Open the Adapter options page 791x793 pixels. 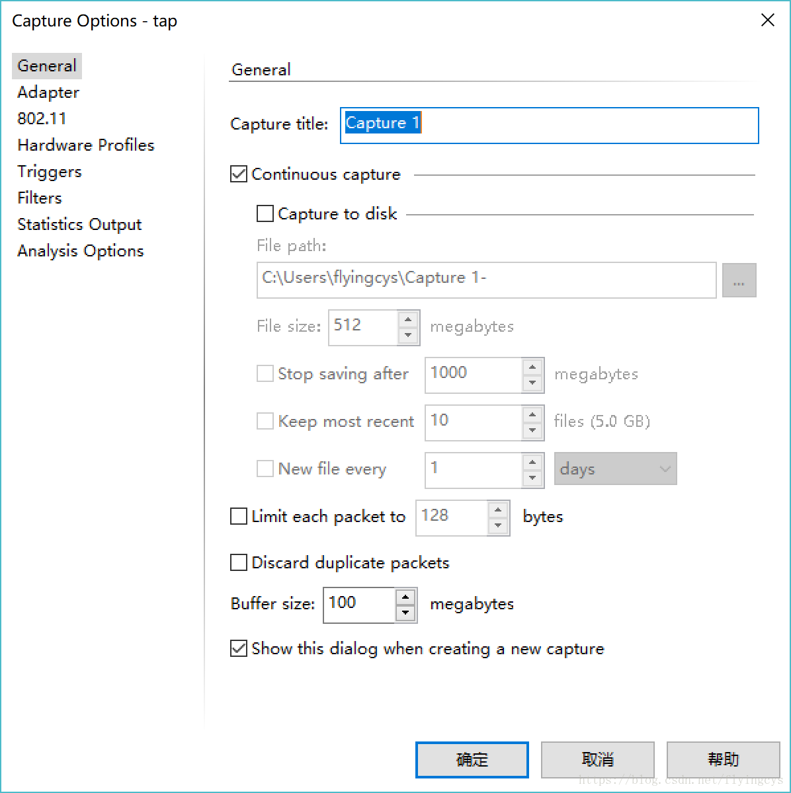[x=48, y=93]
